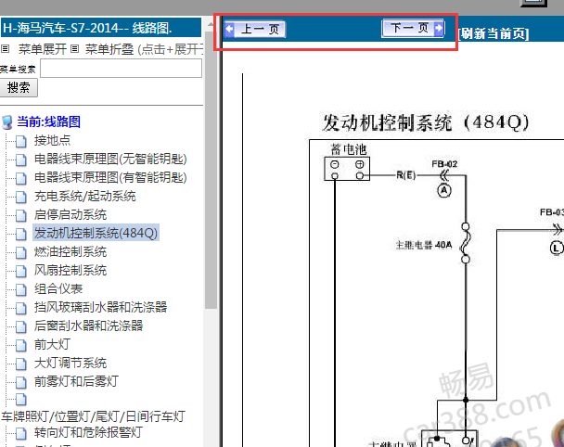Go to next page with 下一页 button
This screenshot has width=564, height=447.
[x=414, y=28]
